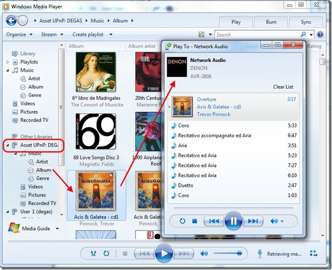This screenshot has height=270, width=332.
Task: Click Previous in the main player bar
Action: [145, 253]
